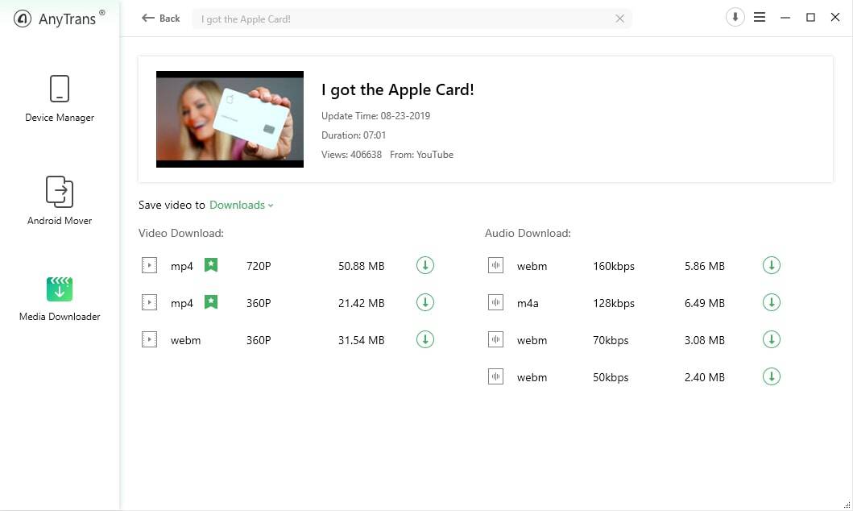Click the video file icon for webm 360P
Image resolution: width=853 pixels, height=511 pixels.
pyautogui.click(x=149, y=339)
